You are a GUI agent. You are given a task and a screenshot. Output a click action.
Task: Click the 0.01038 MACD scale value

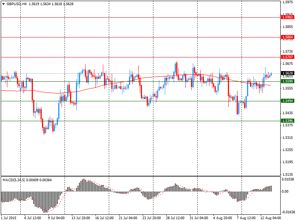point(288,179)
